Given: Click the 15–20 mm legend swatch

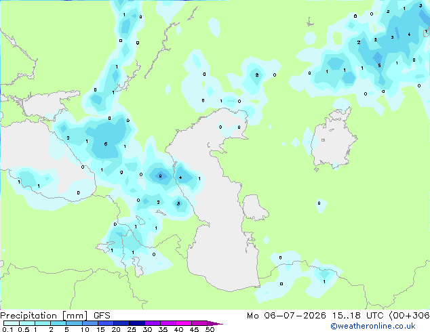Looking at the screenshot, I should 105,323.
